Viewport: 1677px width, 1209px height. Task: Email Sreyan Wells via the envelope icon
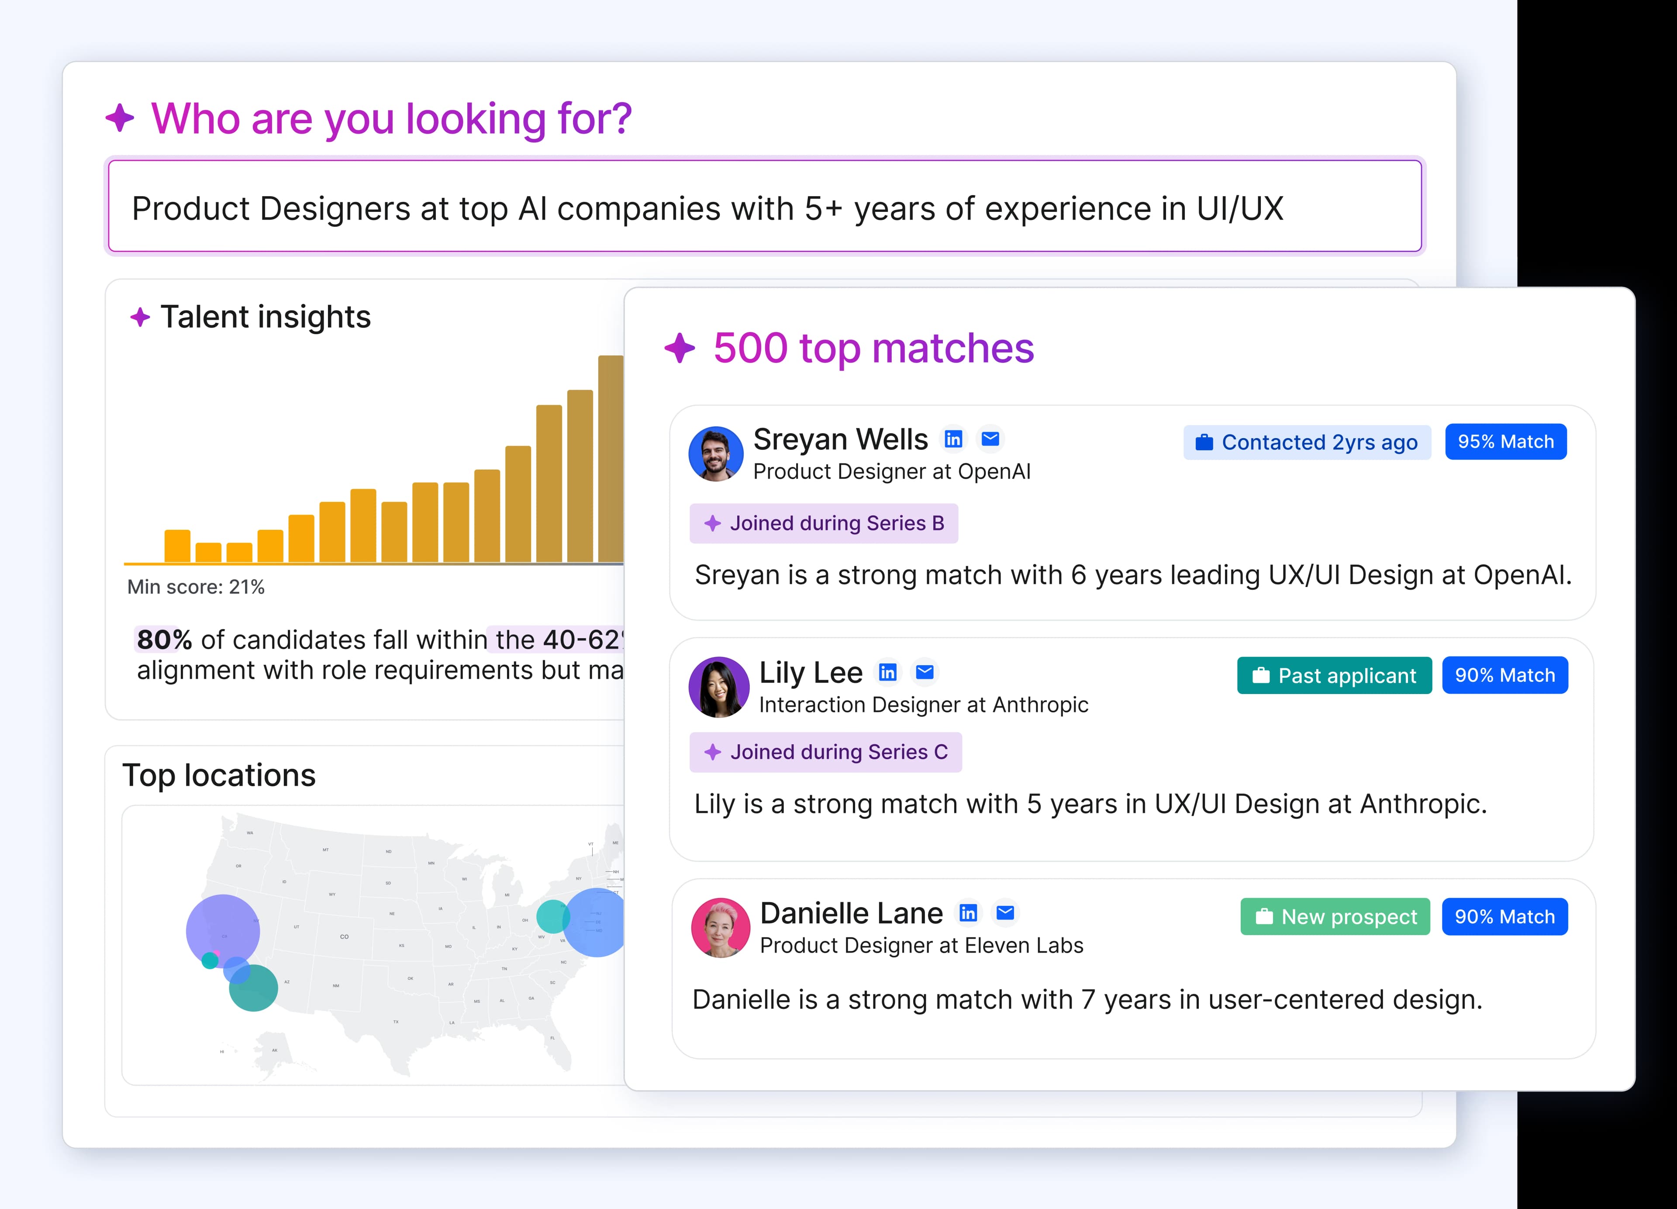click(991, 439)
